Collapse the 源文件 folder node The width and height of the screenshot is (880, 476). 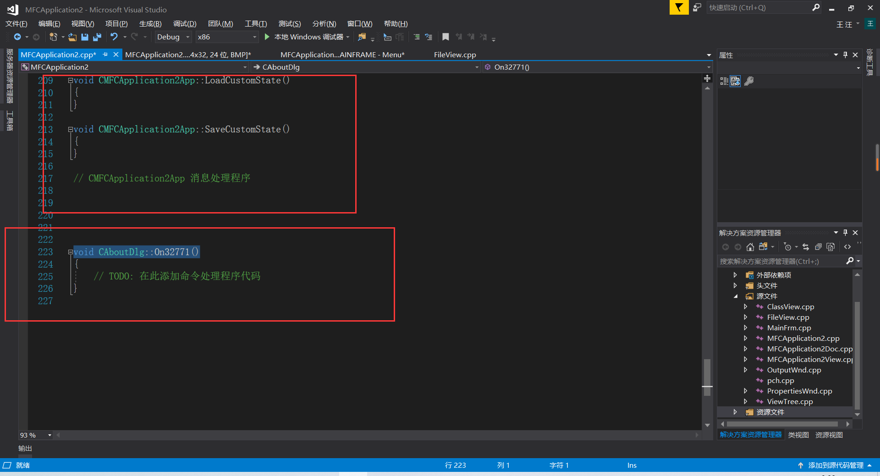tap(735, 296)
